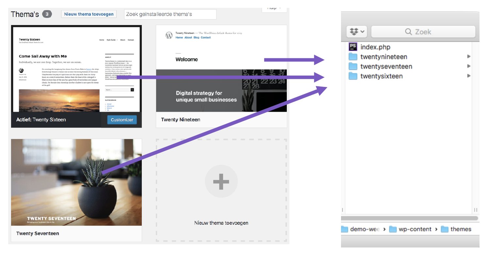The width and height of the screenshot is (488, 254).
Task: Open the Customizer for Twenty Sixteen
Action: pyautogui.click(x=122, y=120)
